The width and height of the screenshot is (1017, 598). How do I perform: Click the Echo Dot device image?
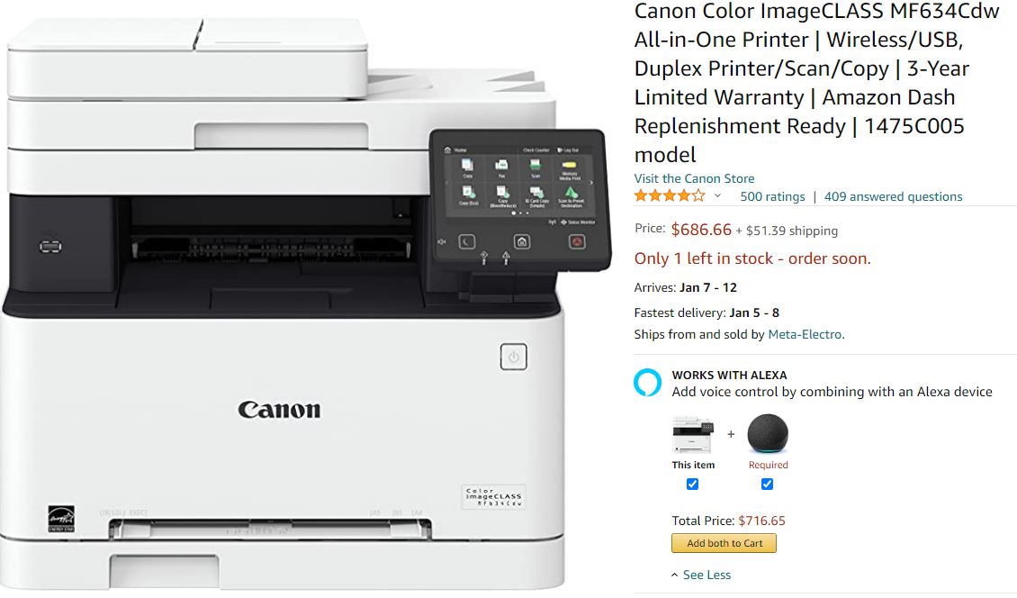click(x=768, y=434)
